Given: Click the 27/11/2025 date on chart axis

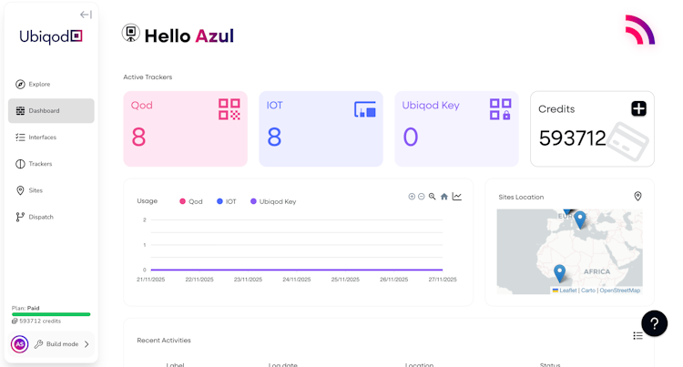Looking at the screenshot, I should pos(443,280).
